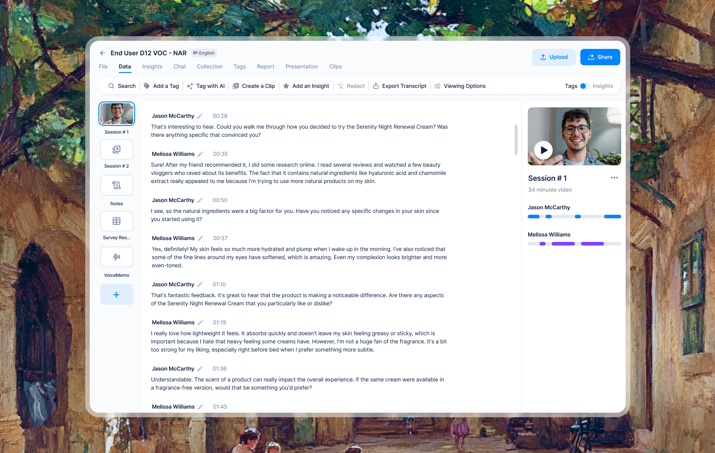Switch to the Tags tab

(240, 67)
